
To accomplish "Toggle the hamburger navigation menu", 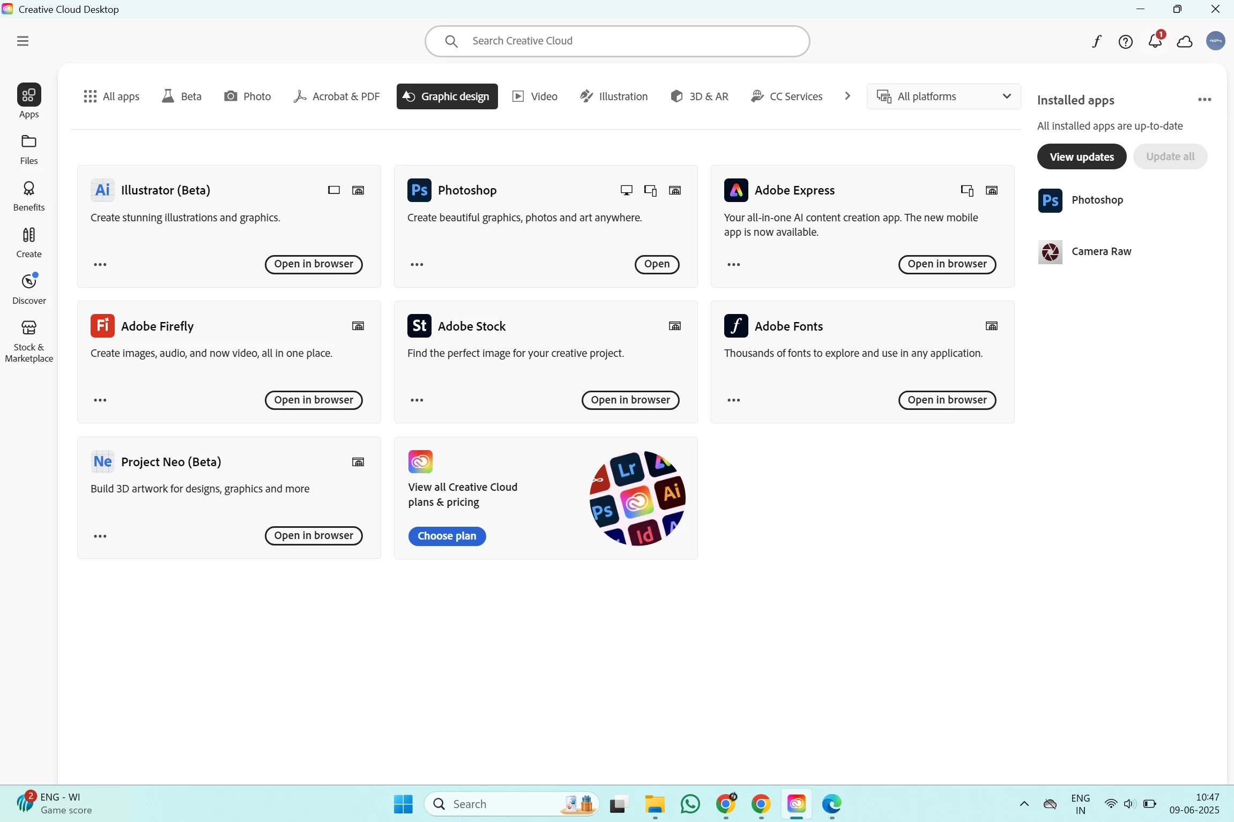I will point(23,41).
